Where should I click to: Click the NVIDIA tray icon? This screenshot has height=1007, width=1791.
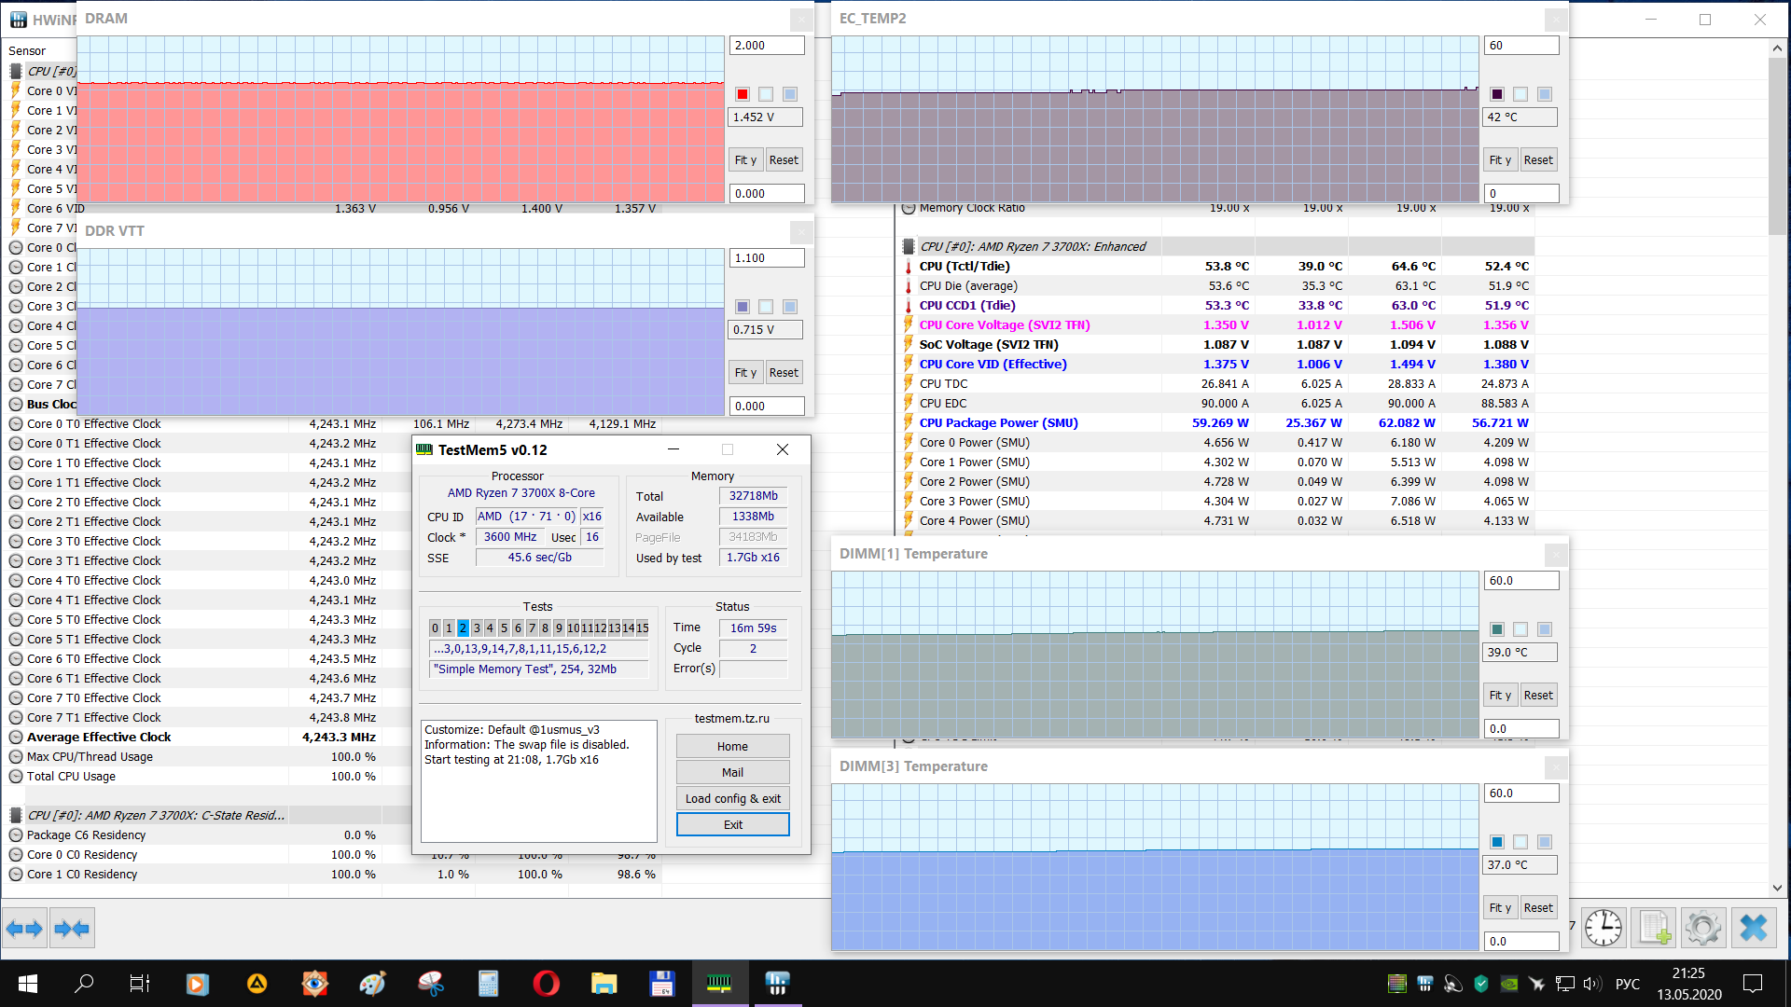(1508, 983)
